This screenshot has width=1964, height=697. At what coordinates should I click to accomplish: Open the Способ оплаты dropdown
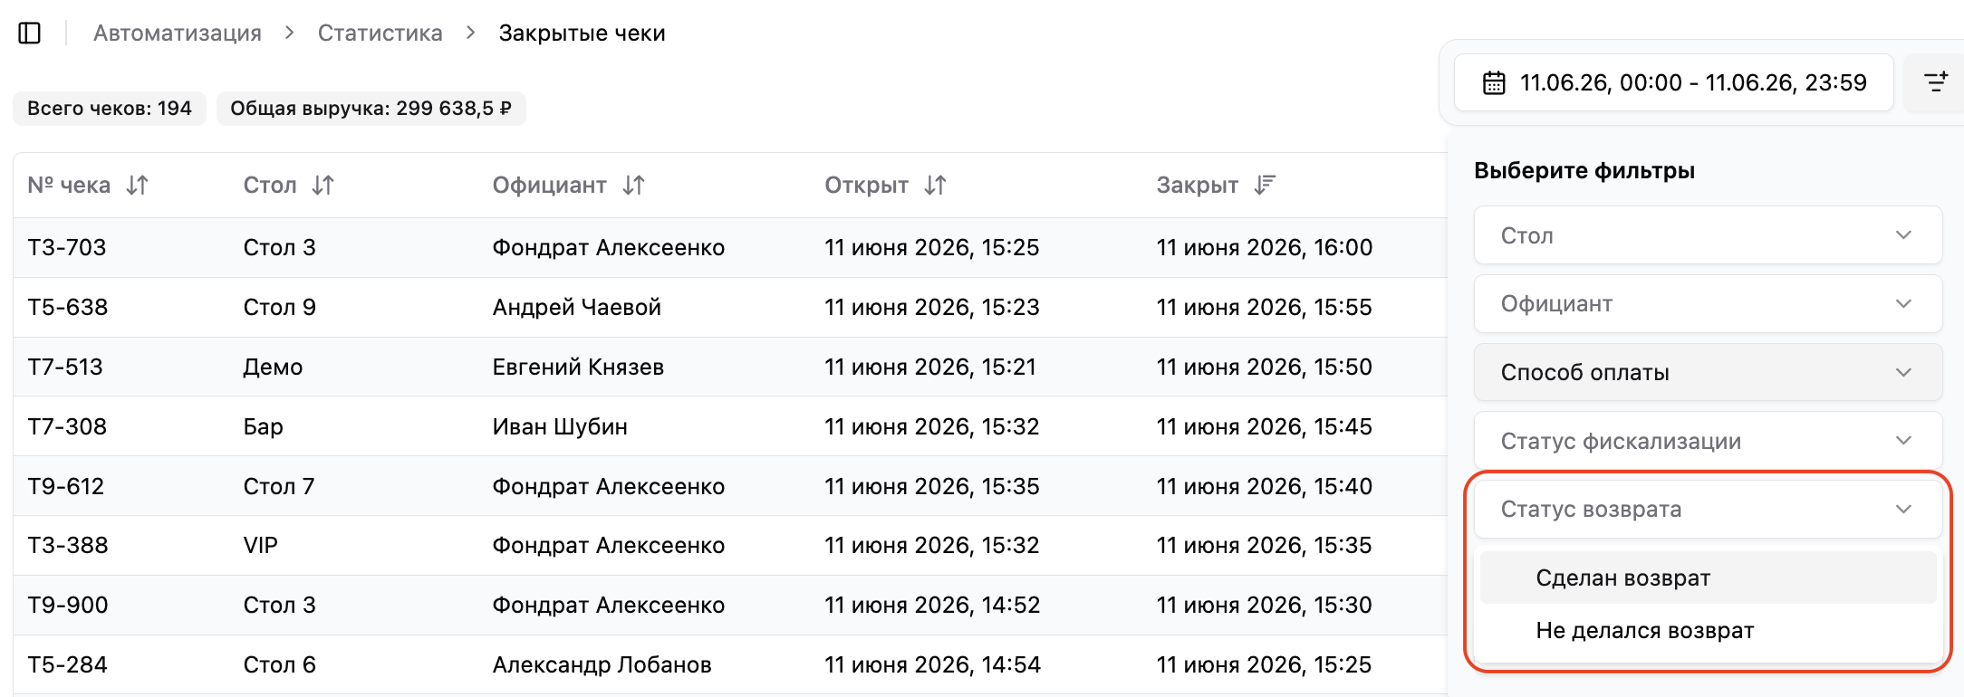point(1708,372)
